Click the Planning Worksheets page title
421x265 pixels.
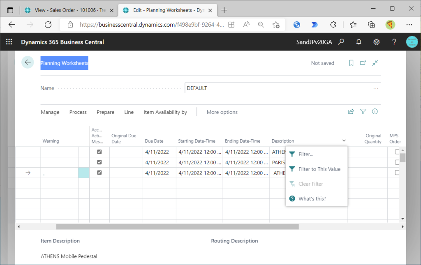pos(64,63)
